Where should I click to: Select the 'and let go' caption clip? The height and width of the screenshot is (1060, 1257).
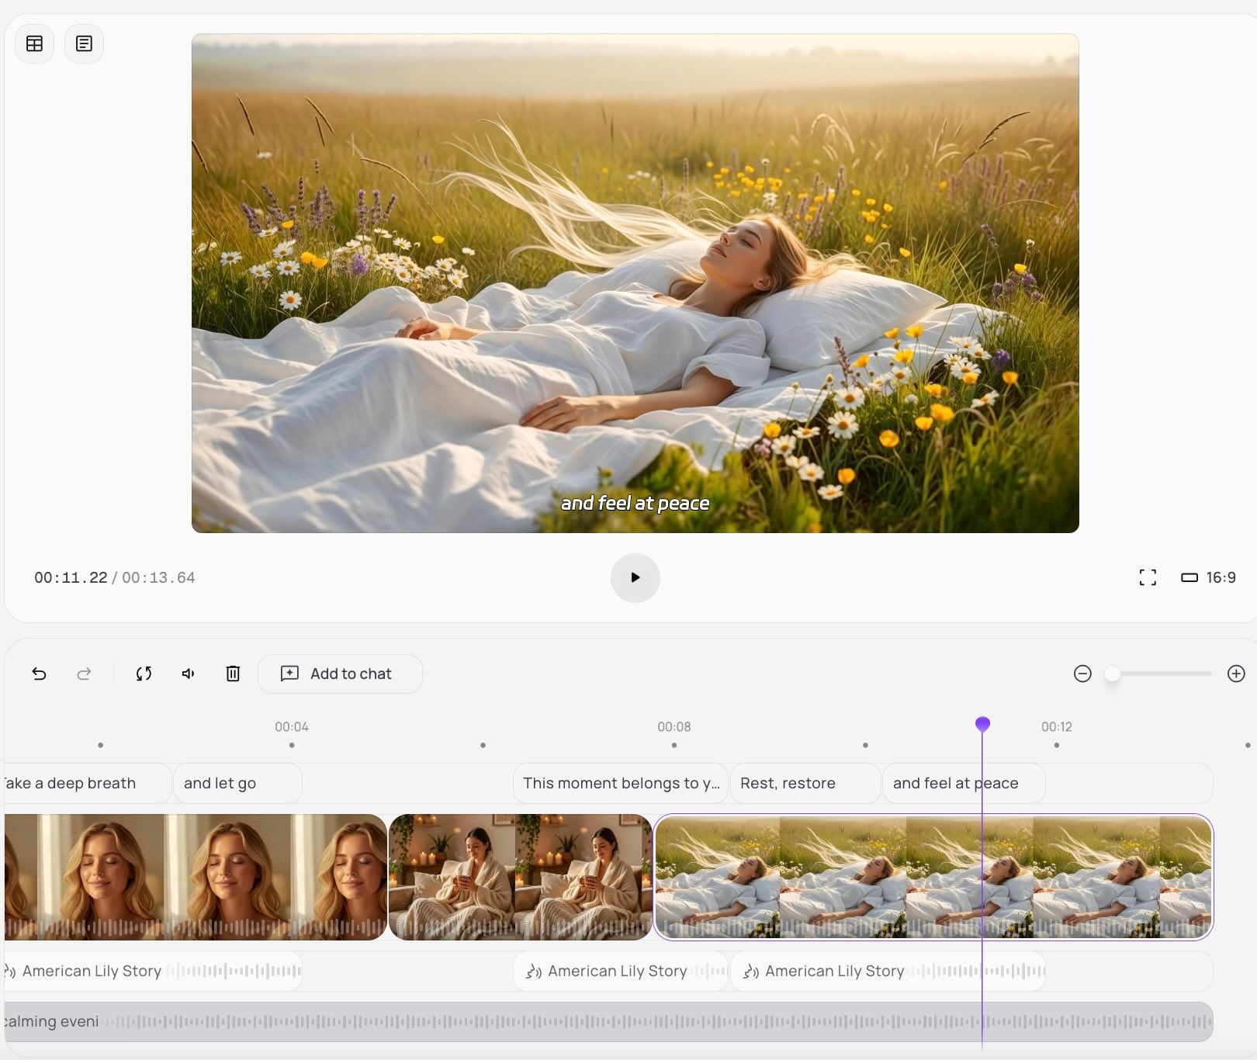(237, 783)
